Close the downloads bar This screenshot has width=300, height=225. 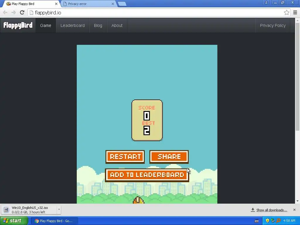point(294,210)
